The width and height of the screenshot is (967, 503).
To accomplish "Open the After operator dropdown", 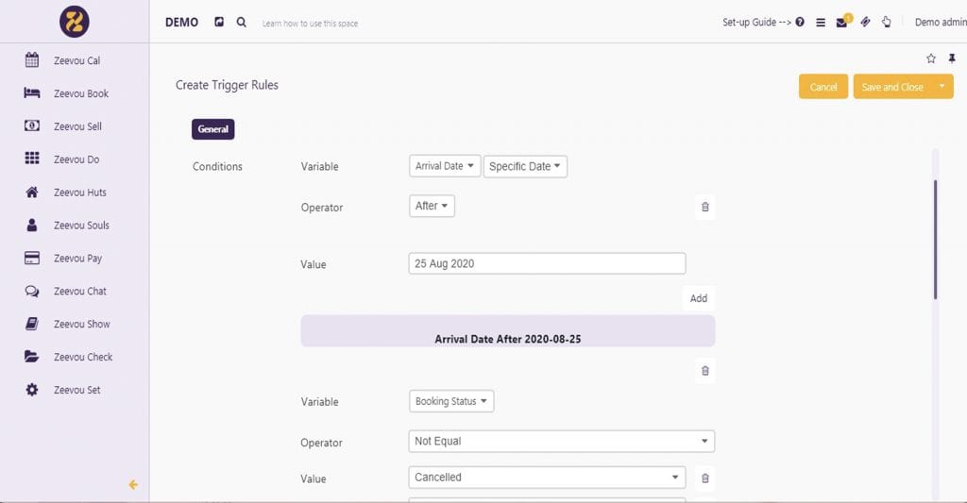I will pyautogui.click(x=432, y=206).
